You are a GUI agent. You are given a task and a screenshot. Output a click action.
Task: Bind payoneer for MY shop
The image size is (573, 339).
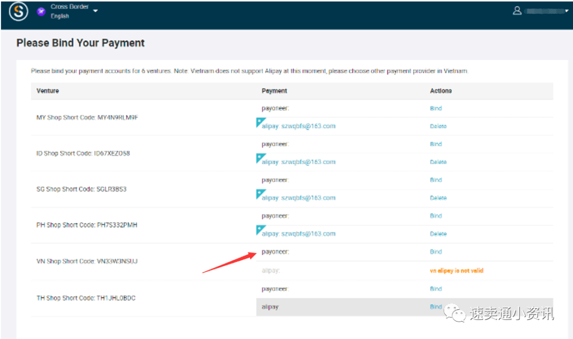(x=436, y=108)
